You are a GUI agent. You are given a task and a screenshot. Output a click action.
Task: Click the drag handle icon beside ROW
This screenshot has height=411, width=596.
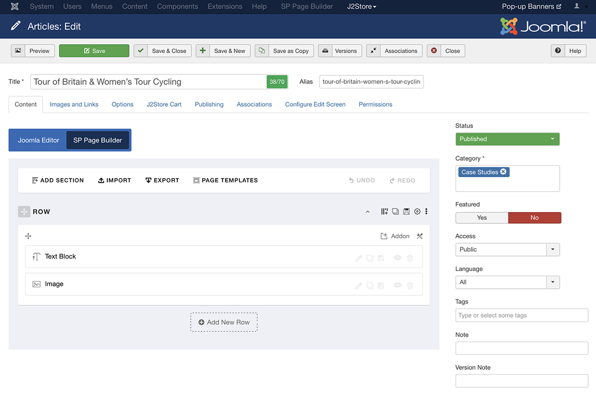click(24, 212)
